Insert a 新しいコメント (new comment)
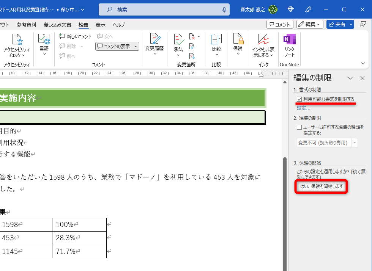 74,36
